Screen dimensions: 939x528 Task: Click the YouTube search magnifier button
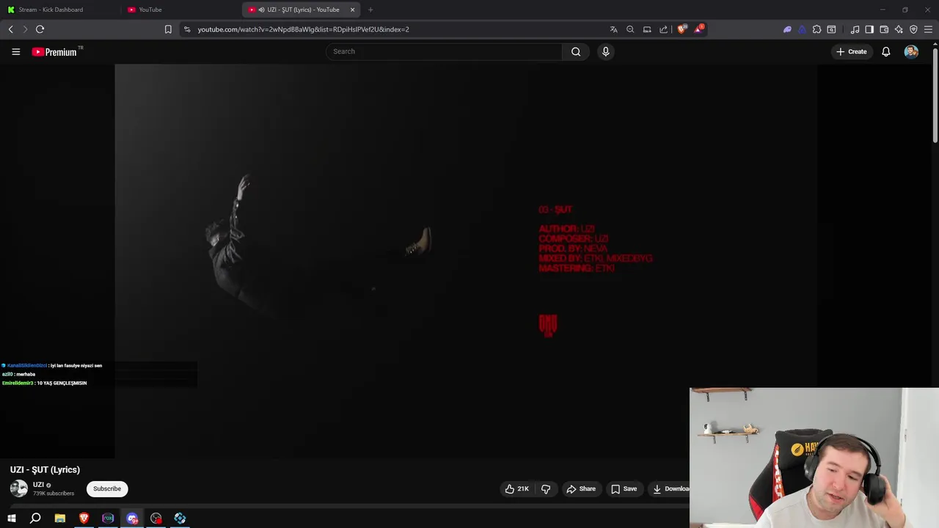(x=576, y=51)
